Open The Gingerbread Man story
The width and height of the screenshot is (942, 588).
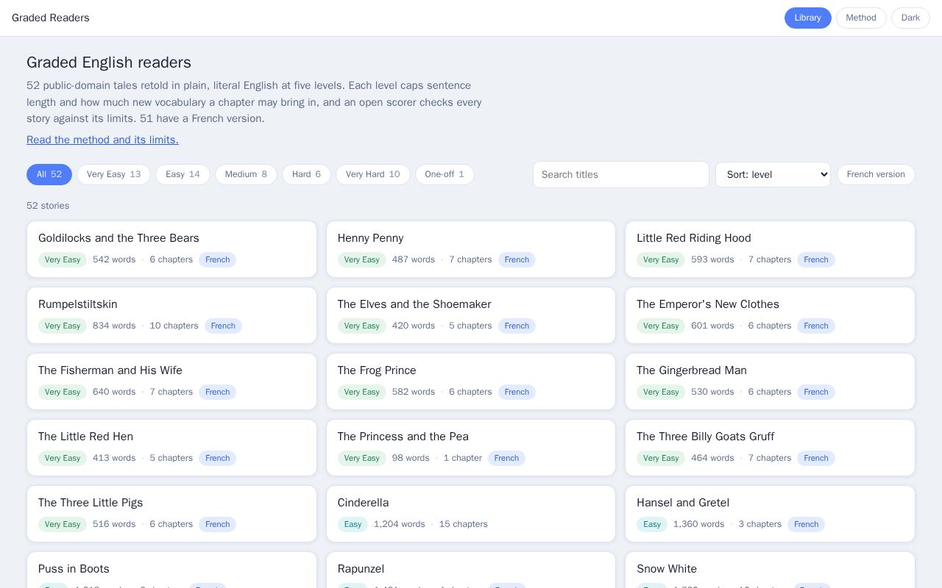tap(770, 381)
